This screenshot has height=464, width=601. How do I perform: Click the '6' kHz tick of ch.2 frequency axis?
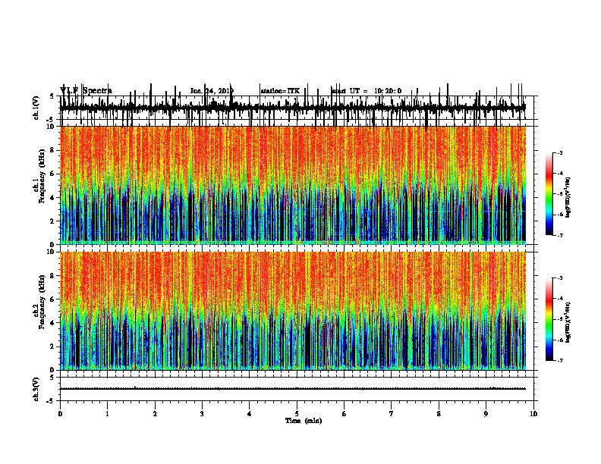pyautogui.click(x=53, y=299)
